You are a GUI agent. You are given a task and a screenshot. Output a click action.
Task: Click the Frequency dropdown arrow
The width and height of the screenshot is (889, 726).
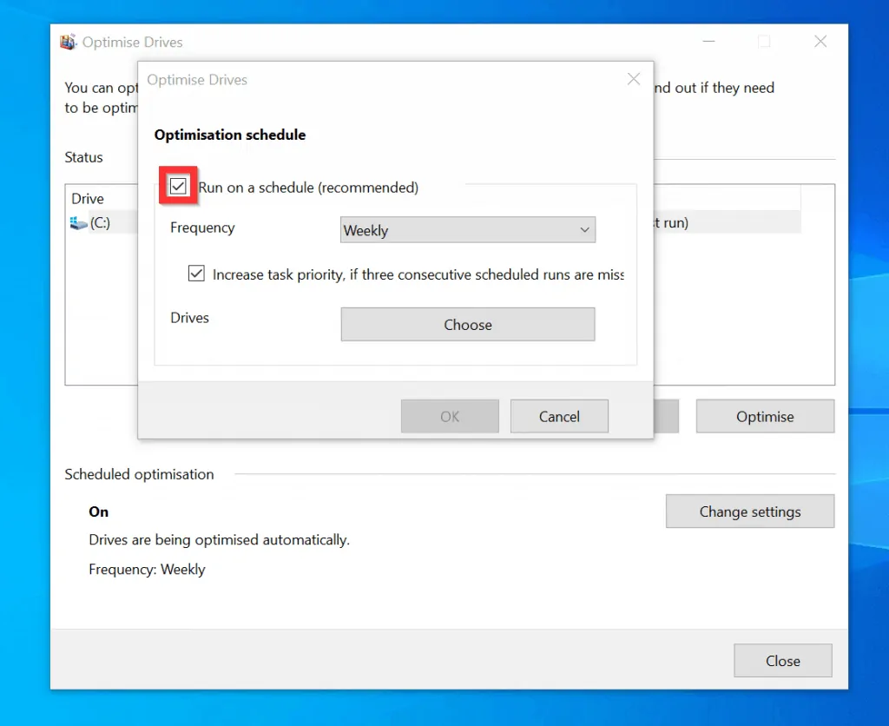pos(584,229)
